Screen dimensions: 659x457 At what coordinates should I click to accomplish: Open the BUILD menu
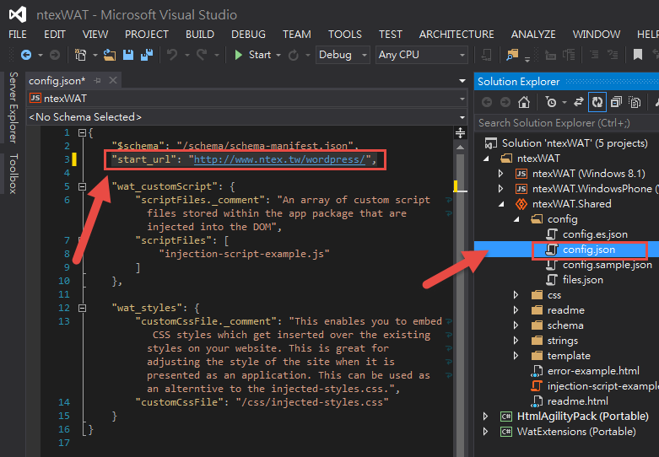point(200,34)
